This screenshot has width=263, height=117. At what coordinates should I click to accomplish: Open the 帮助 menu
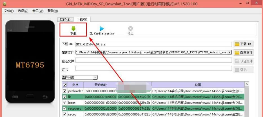pos(53,11)
